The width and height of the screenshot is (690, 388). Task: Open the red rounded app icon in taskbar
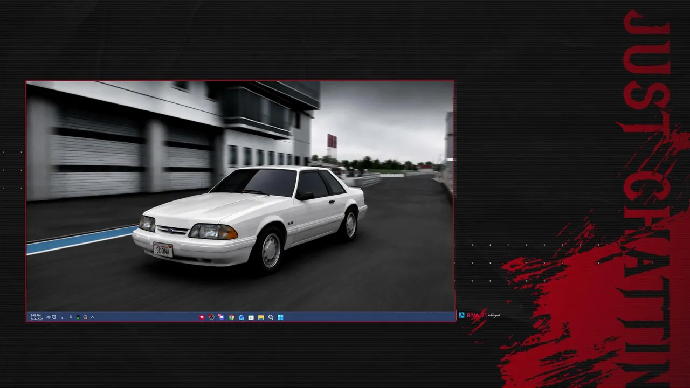pos(202,317)
